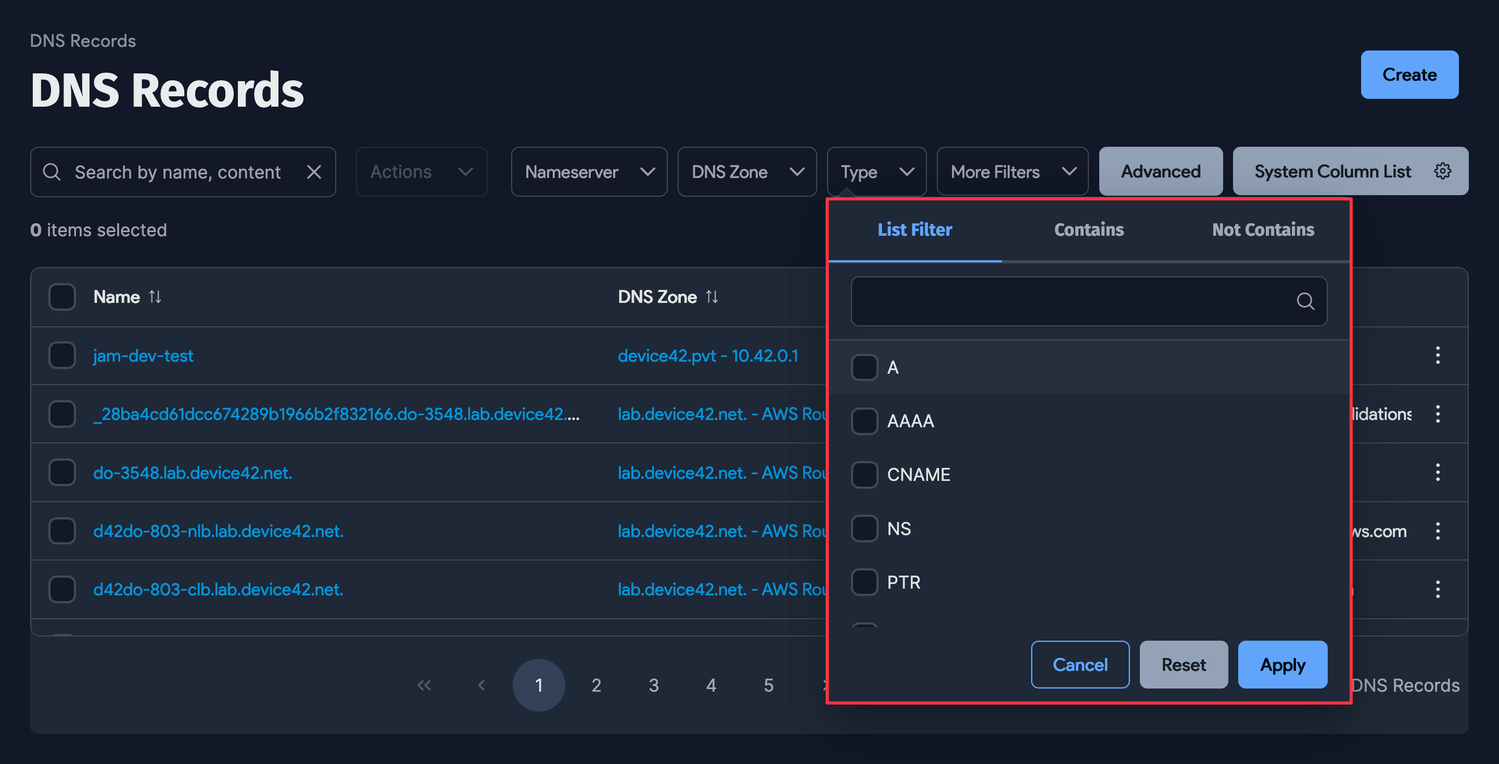This screenshot has height=764, width=1499.
Task: Switch to the Contains tab
Action: (1088, 230)
